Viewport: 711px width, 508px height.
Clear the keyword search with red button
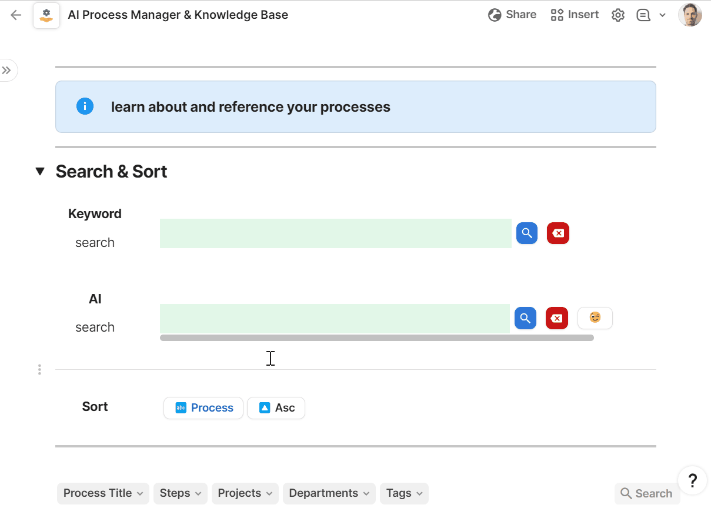558,233
